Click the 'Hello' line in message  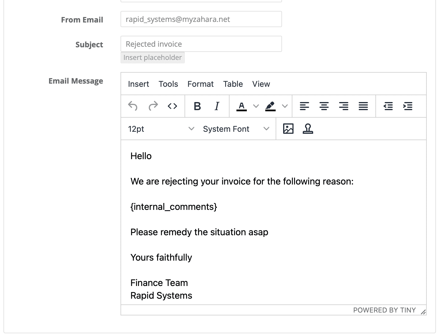(141, 156)
